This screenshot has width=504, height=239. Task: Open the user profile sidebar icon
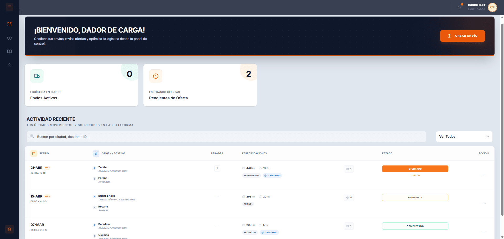tap(9, 65)
